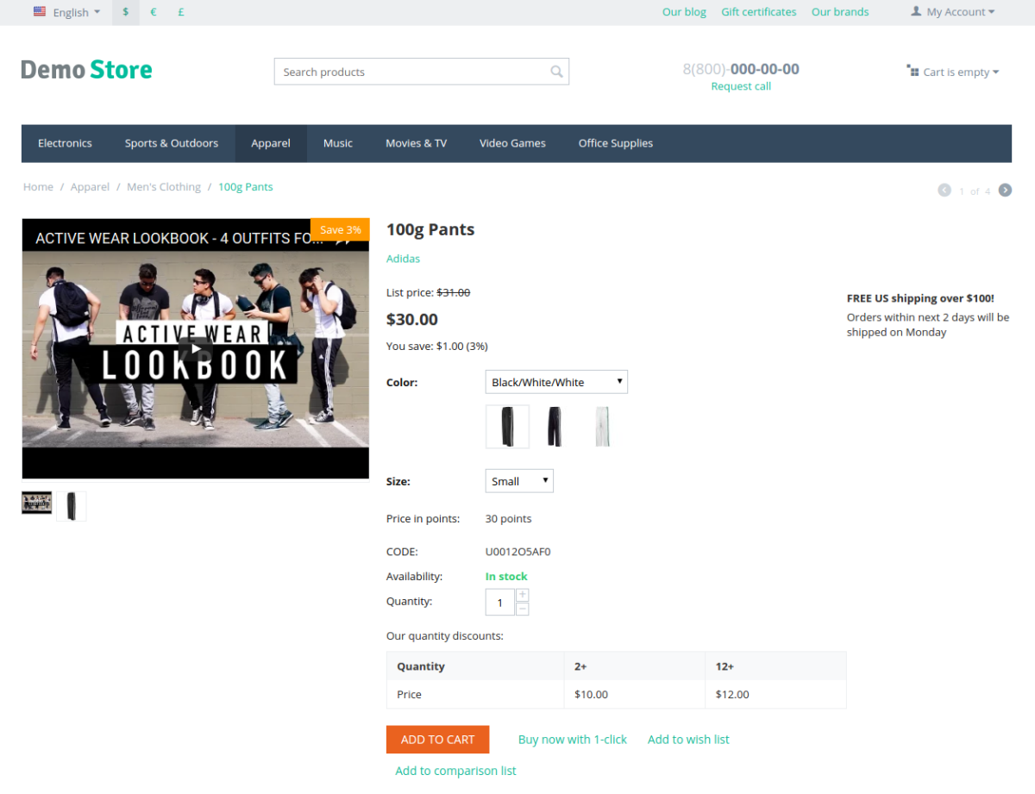Go to Home breadcrumb

pos(38,187)
